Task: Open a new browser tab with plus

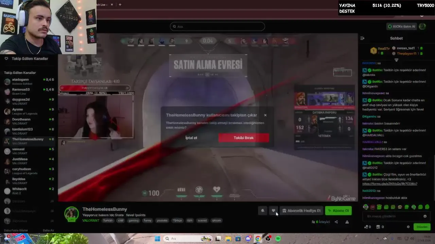Action: click(x=120, y=4)
